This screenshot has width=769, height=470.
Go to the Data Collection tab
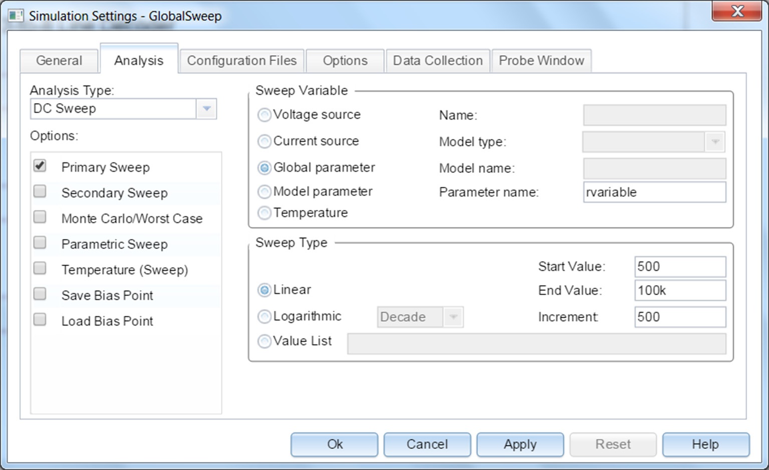pos(437,61)
